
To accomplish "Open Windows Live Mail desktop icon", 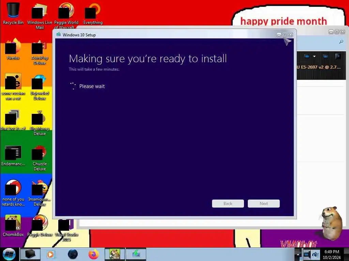I will click(x=40, y=16).
